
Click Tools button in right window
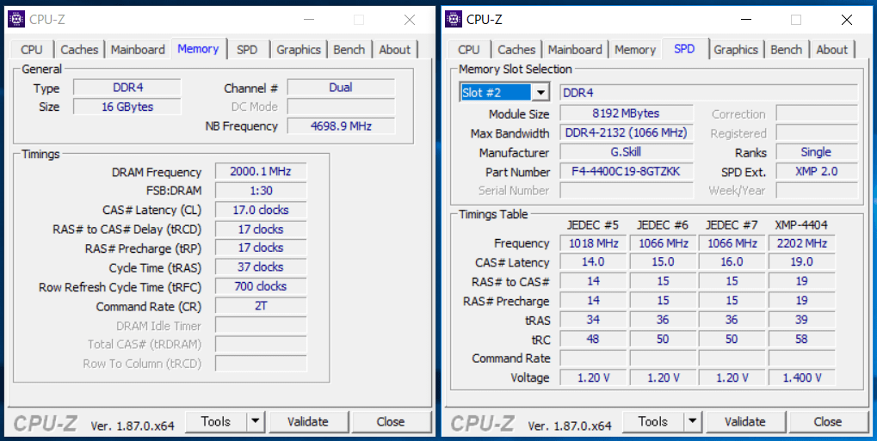pyautogui.click(x=653, y=421)
